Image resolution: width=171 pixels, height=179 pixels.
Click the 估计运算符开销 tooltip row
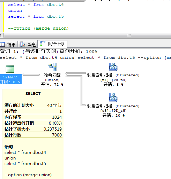[33, 123]
